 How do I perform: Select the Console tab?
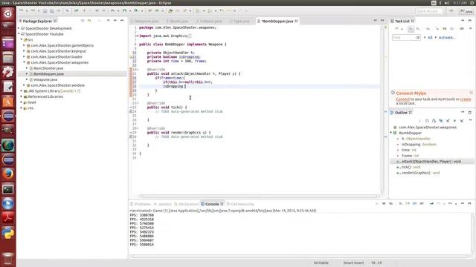click(212, 204)
